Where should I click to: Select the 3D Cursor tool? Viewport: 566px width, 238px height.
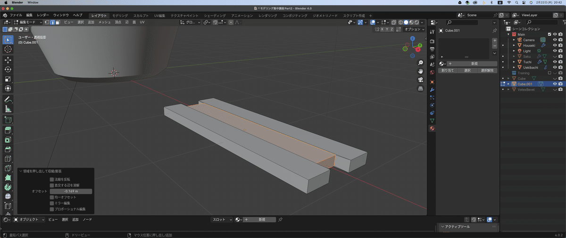click(8, 49)
